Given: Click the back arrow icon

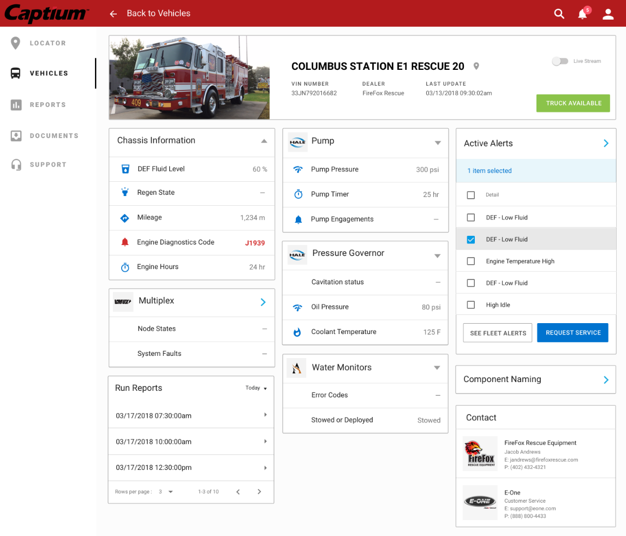Looking at the screenshot, I should tap(114, 14).
